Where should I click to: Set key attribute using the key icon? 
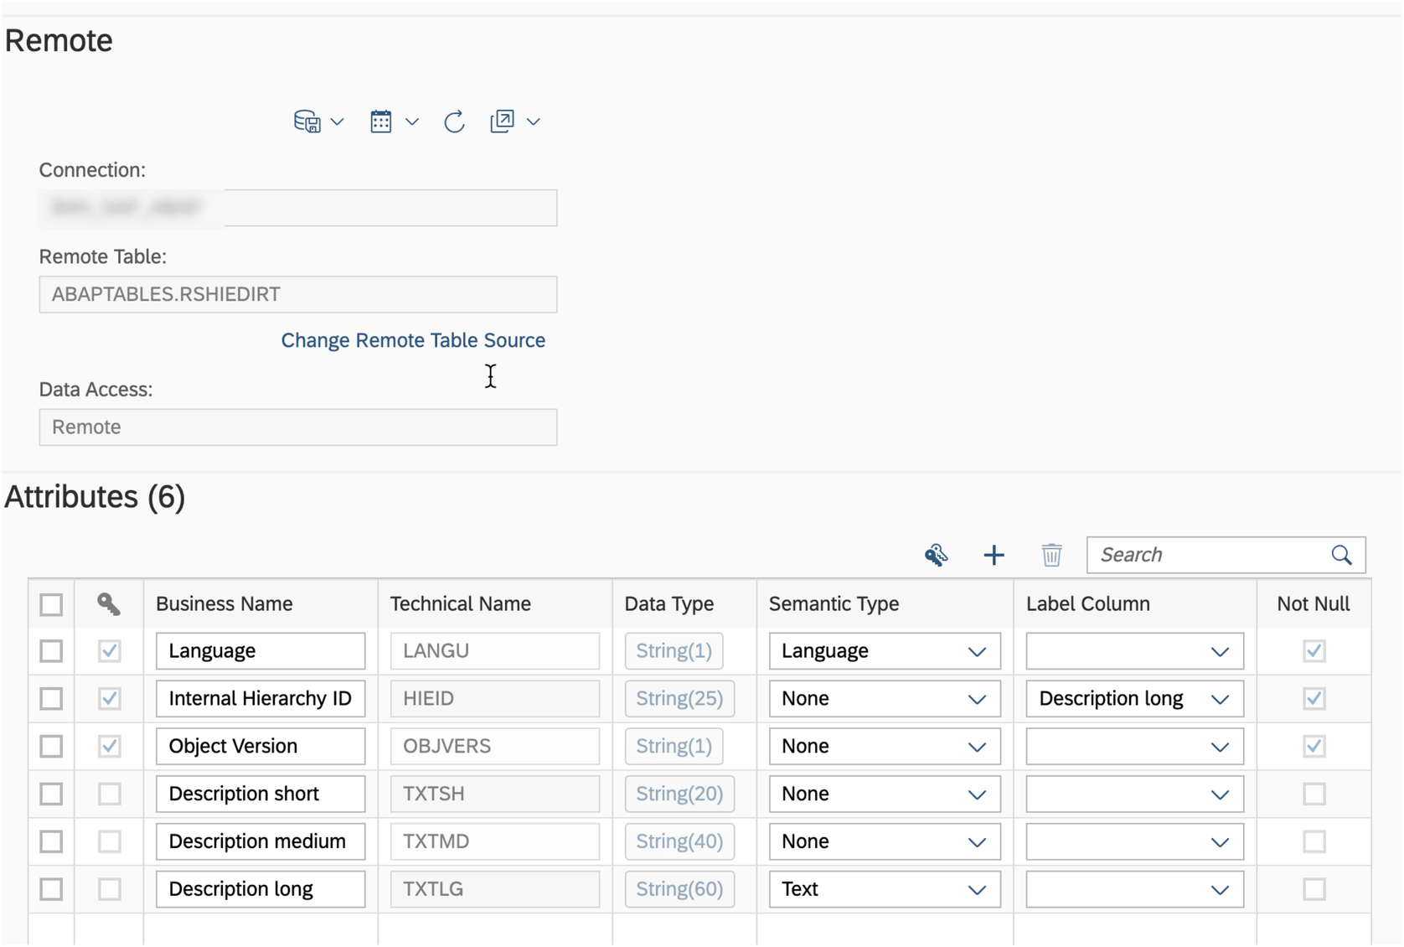tap(937, 555)
